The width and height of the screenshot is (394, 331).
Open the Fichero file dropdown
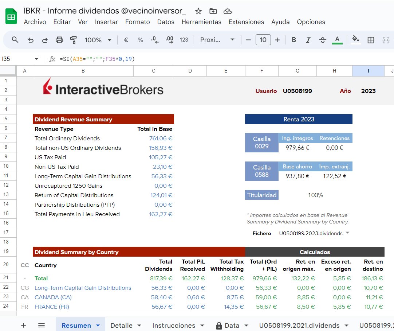(x=347, y=233)
